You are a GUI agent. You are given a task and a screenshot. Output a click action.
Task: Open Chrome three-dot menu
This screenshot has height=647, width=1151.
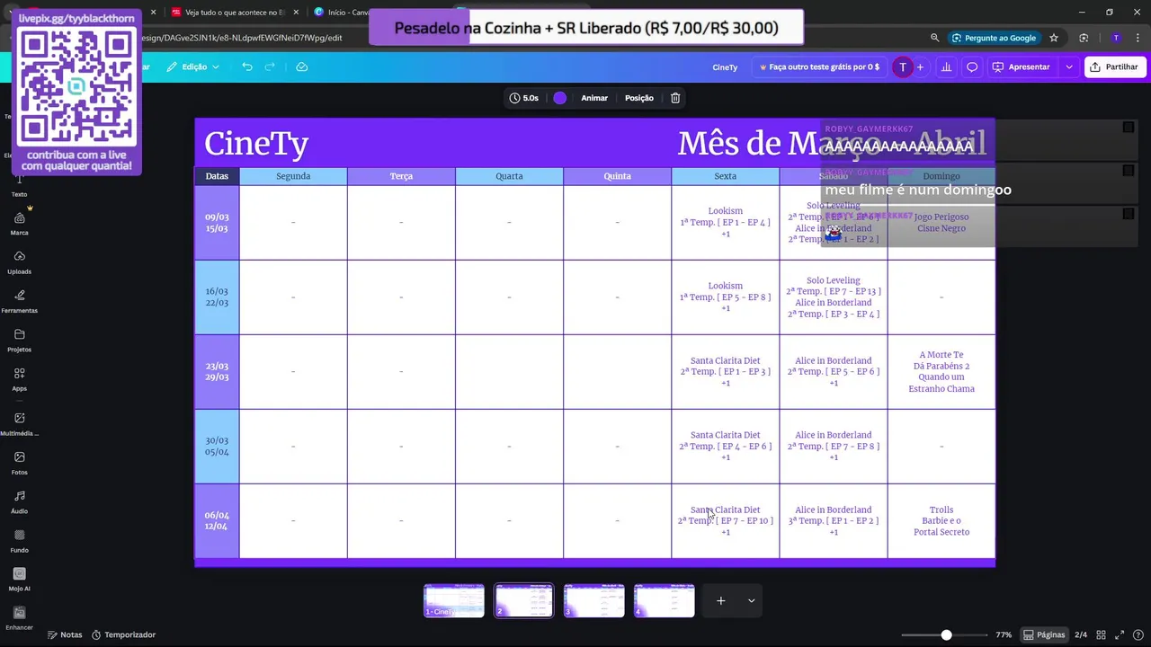(x=1137, y=38)
